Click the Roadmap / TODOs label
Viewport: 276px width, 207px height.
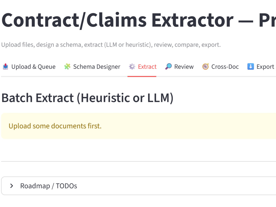49,186
